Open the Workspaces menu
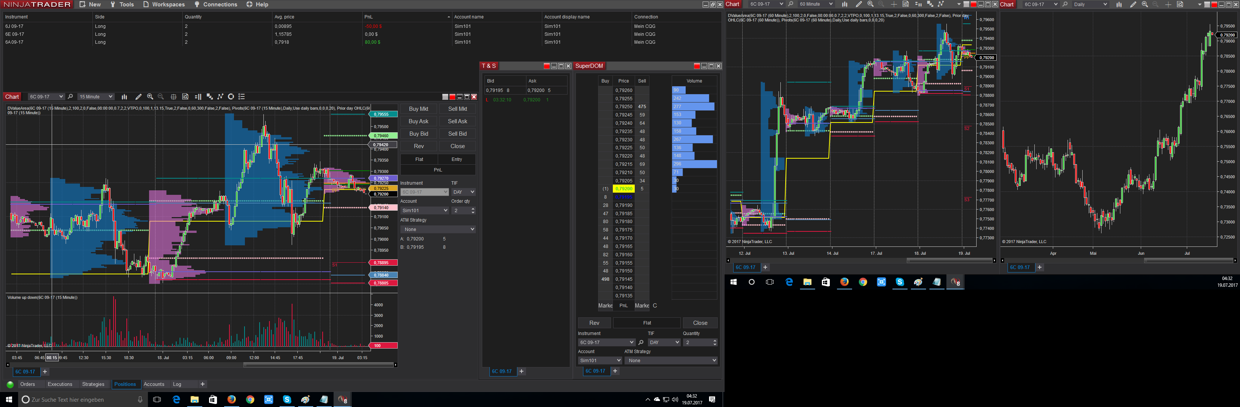This screenshot has height=407, width=1240. point(164,4)
